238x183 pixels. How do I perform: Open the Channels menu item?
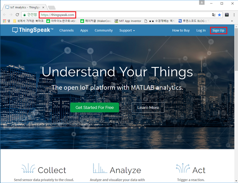coord(67,30)
